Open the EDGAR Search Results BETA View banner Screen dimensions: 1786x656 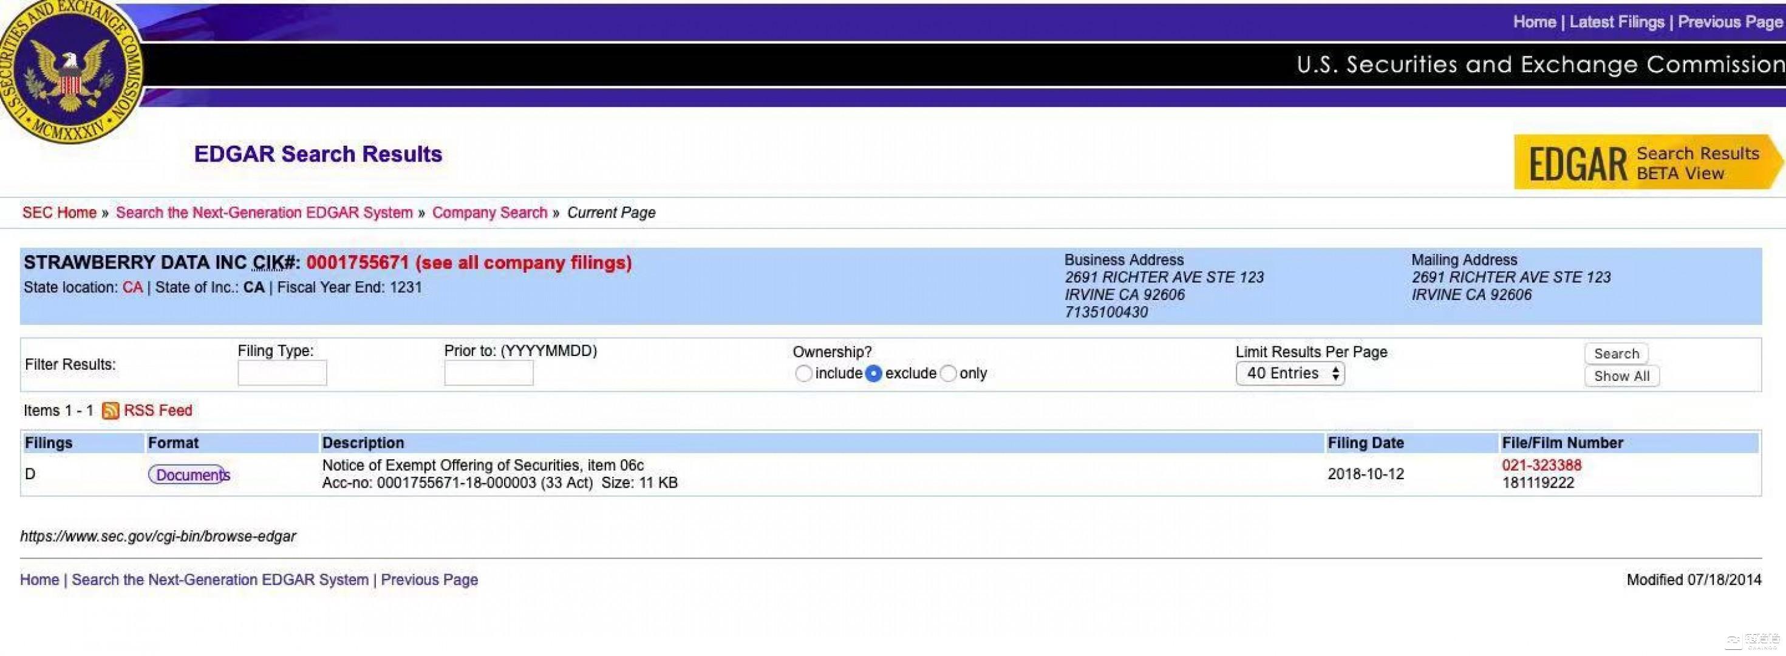pos(1648,162)
